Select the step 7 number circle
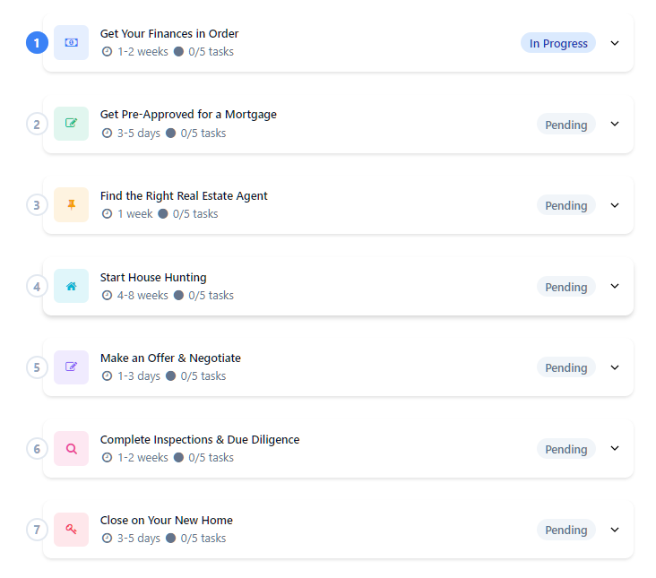The height and width of the screenshot is (578, 656). (37, 530)
